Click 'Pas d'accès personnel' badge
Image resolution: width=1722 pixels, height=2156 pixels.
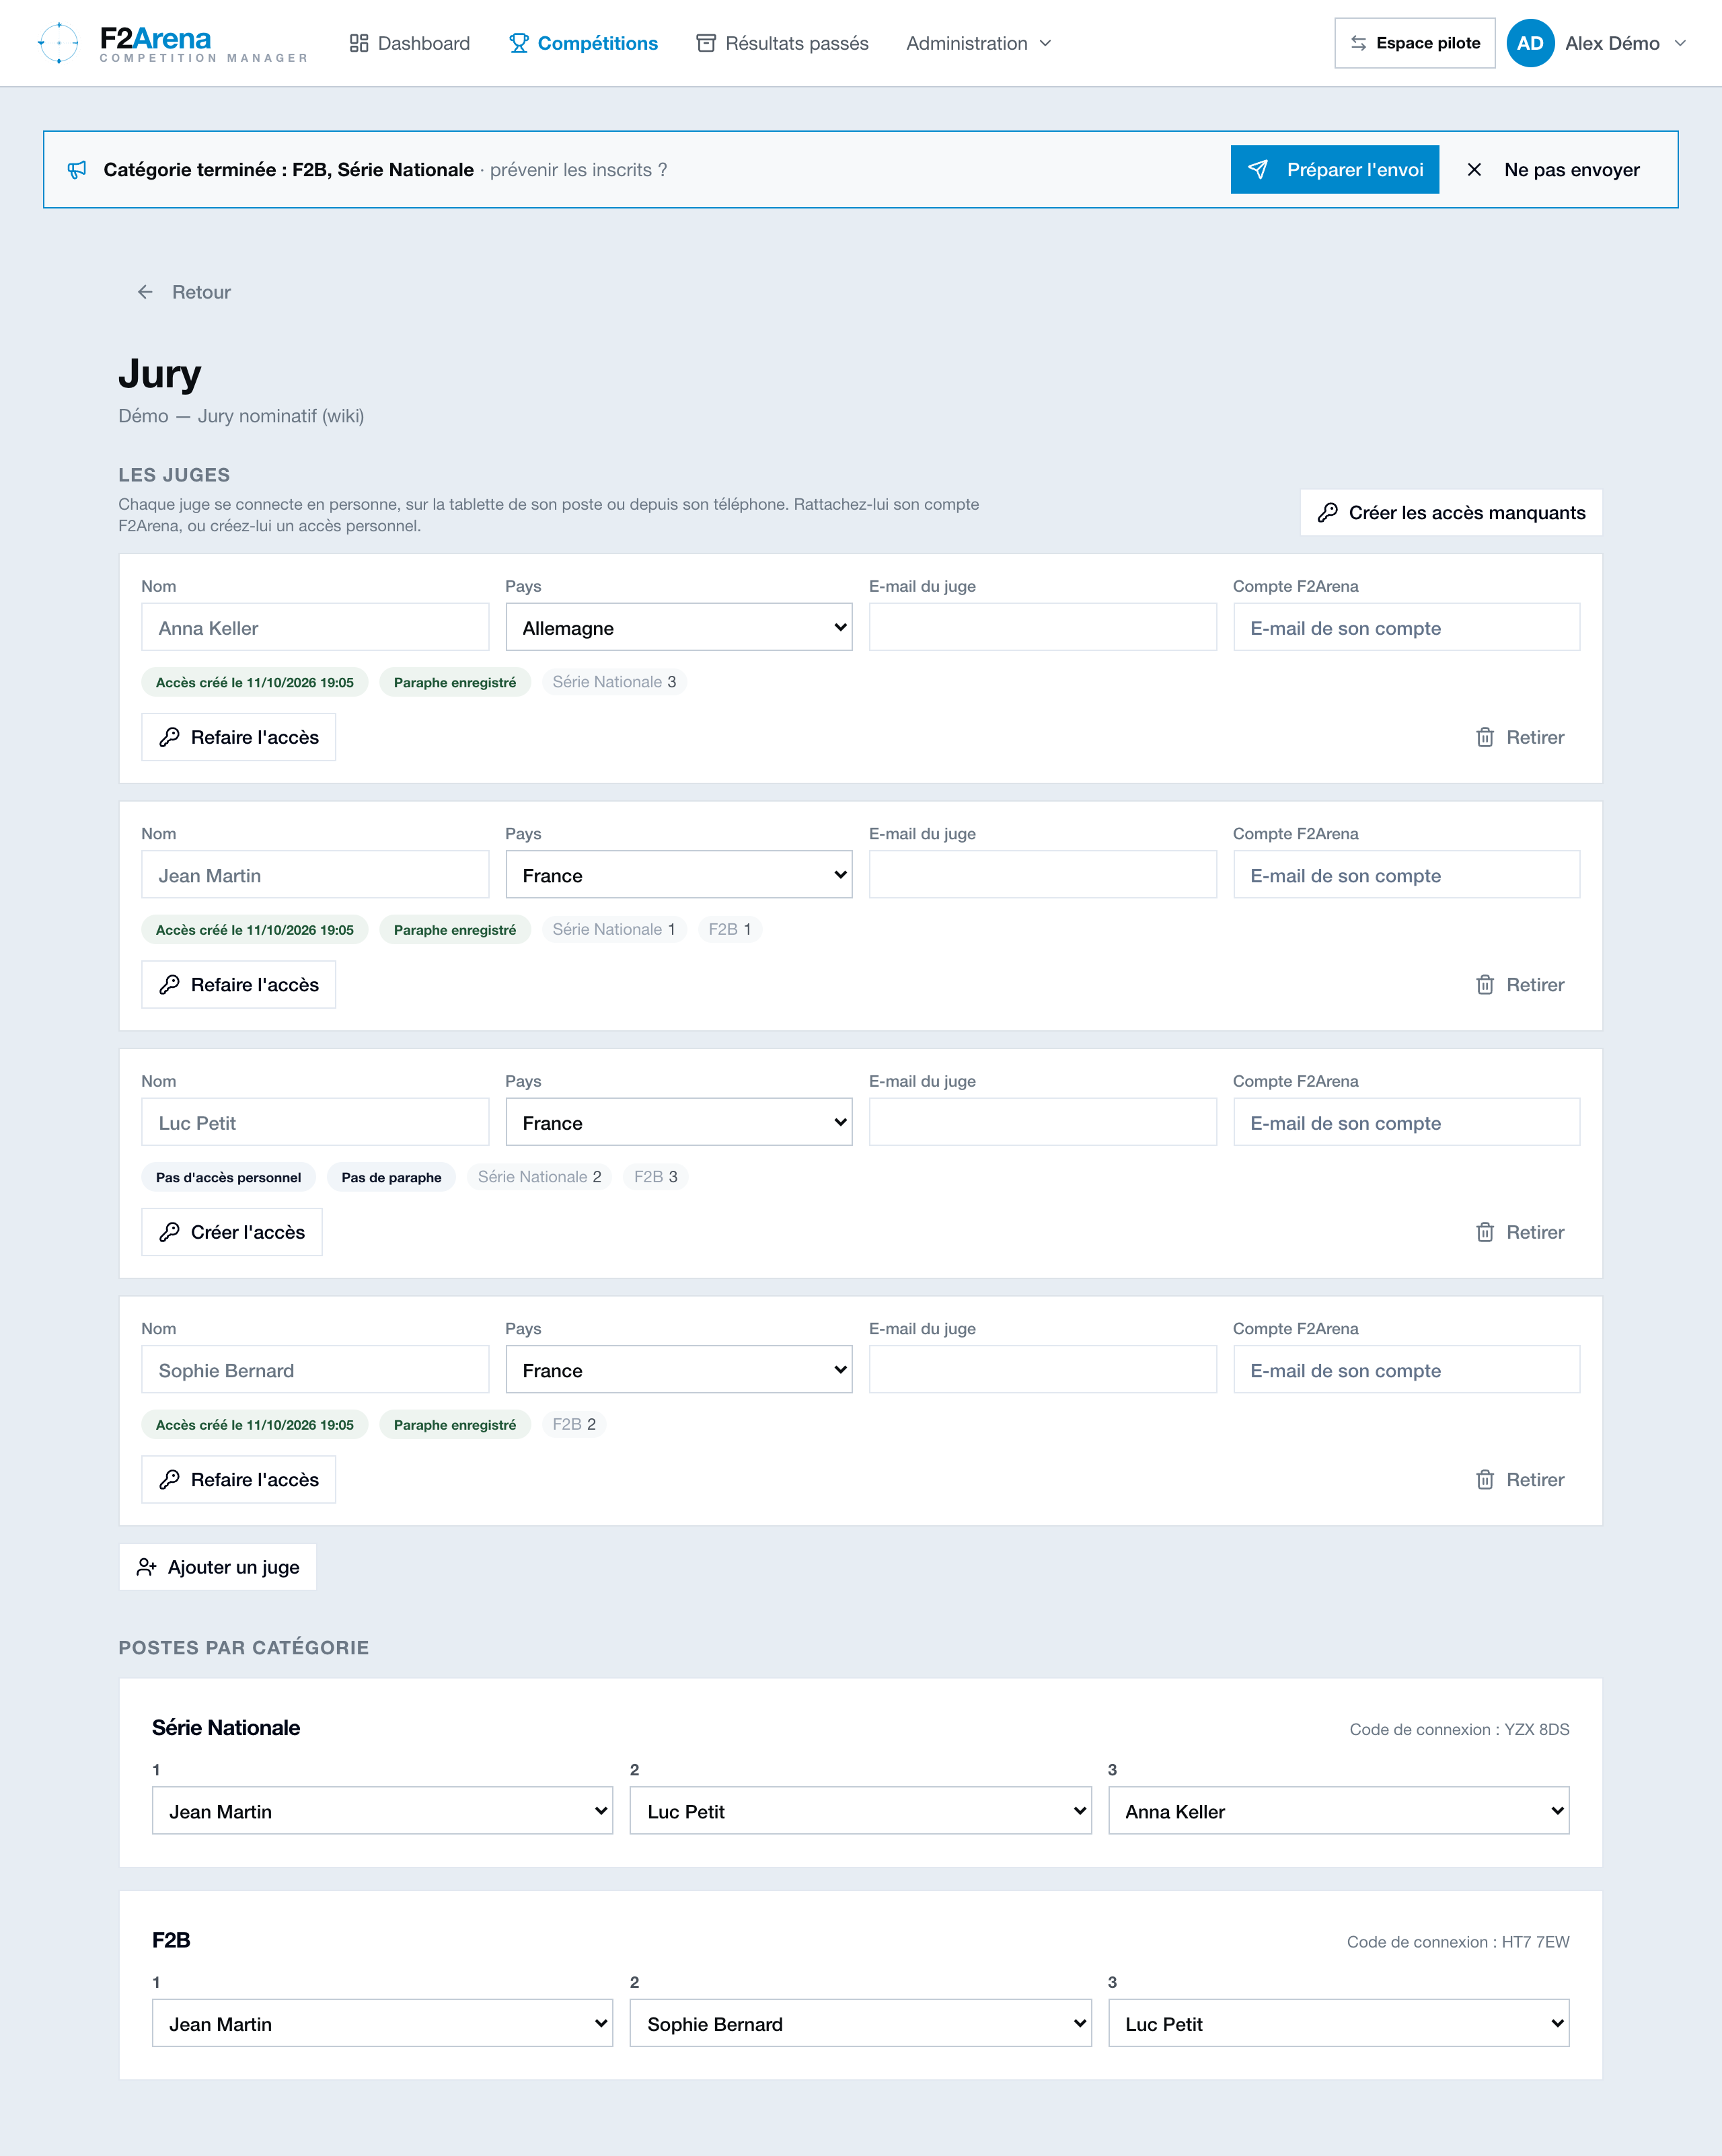pyautogui.click(x=228, y=1177)
